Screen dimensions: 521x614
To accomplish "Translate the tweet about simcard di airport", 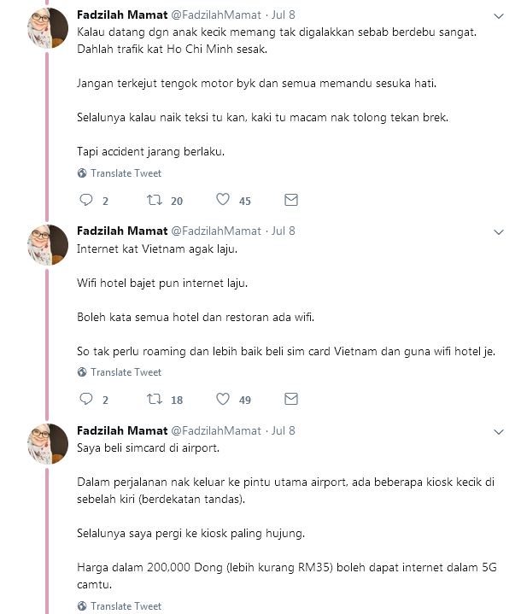I will 120,605.
